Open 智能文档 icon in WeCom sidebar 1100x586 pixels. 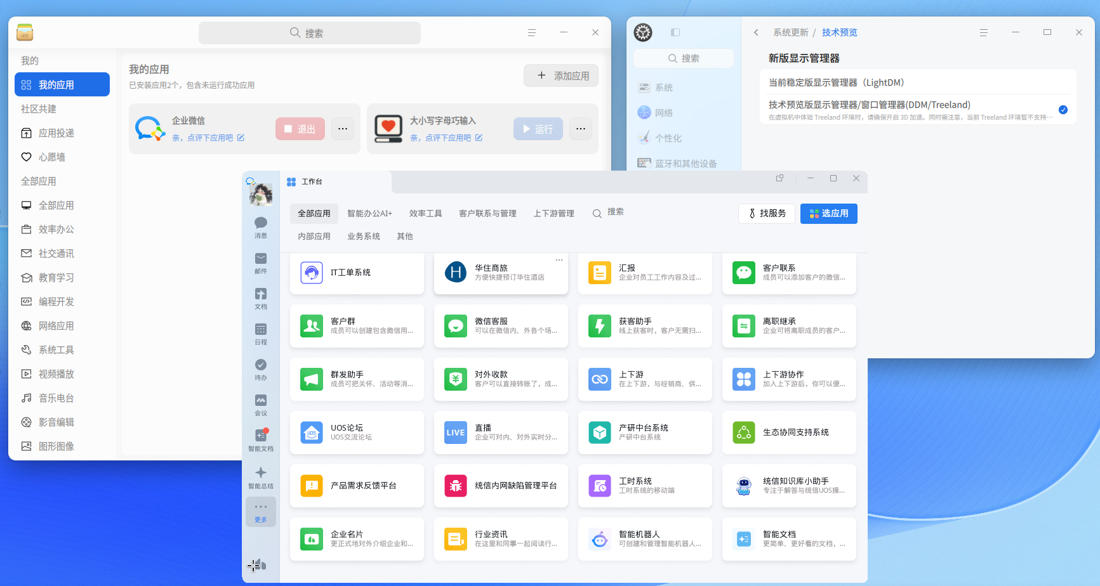pyautogui.click(x=261, y=440)
